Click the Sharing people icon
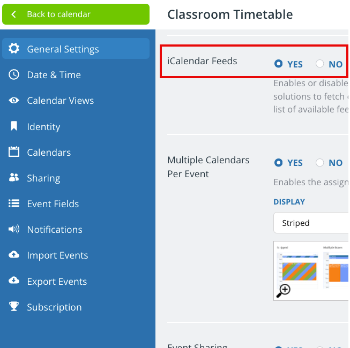Screen dimensions: 350x348 click(x=14, y=177)
